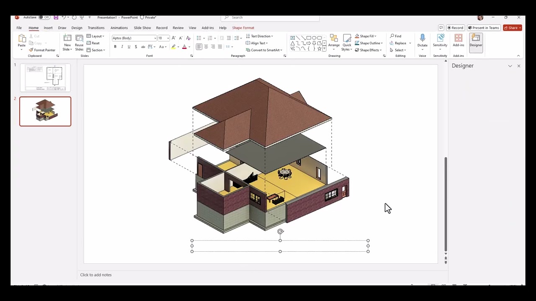Switch to the Animations tab

[119, 28]
